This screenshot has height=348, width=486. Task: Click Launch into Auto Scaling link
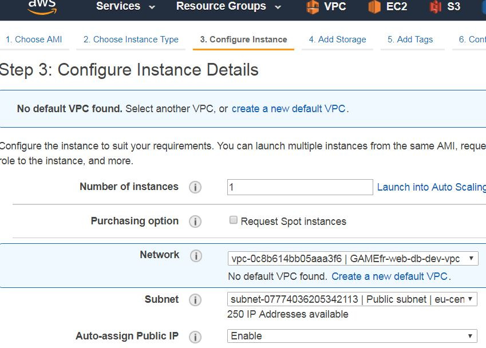432,187
